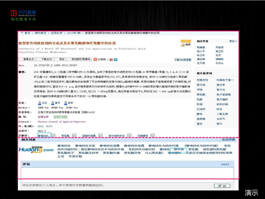Open trend chart icon after keyword 聚乳酸

coord(74,135)
